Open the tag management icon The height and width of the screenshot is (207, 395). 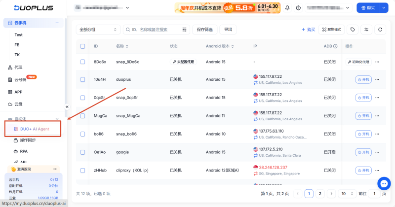tap(353, 30)
